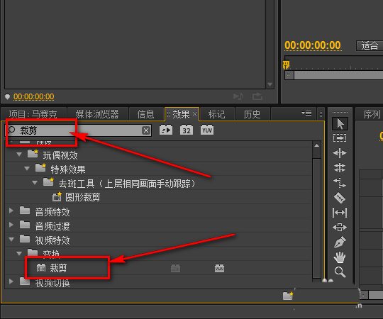Select the Zoom magnifier tool
Screen dimensions: 383x319
click(340, 272)
